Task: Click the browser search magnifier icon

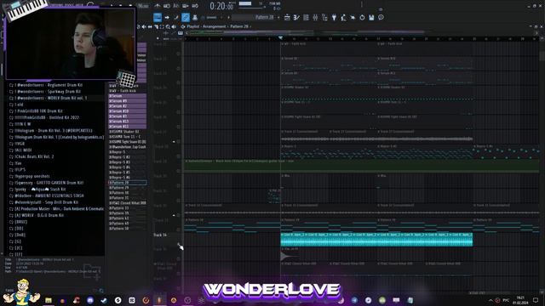Action: [x=101, y=291]
